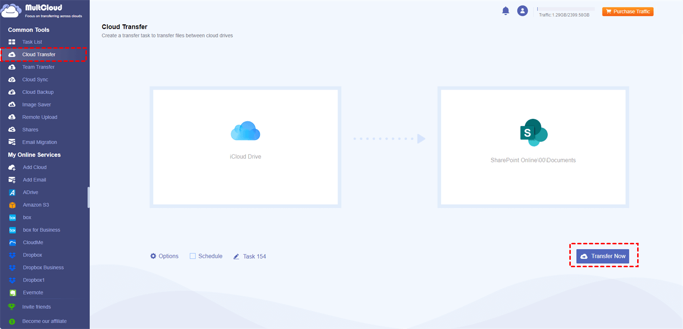Screen dimensions: 683x329
Task: Open Cloud Sync tool
Action: tap(35, 79)
